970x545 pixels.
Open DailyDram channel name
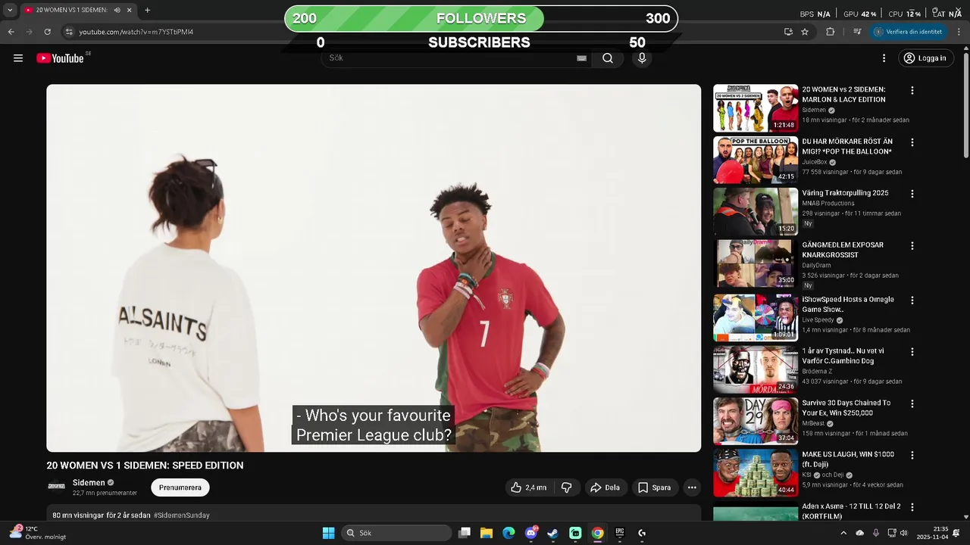(x=816, y=266)
